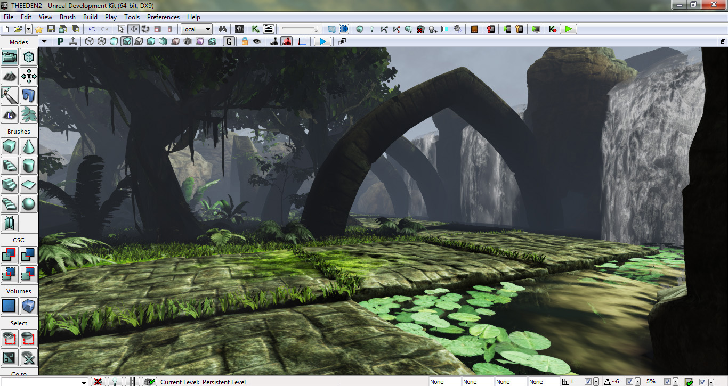Pick the Sphere brush builder

coord(29,203)
